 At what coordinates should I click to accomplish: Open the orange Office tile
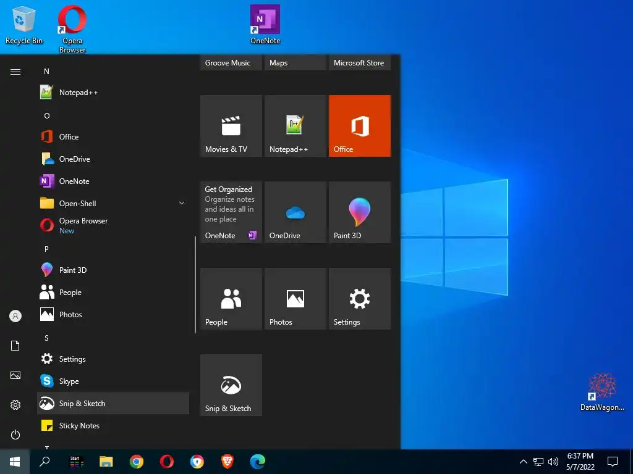[360, 126]
